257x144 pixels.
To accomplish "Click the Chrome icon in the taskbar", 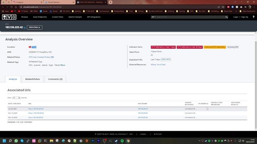I will coord(128,141).
